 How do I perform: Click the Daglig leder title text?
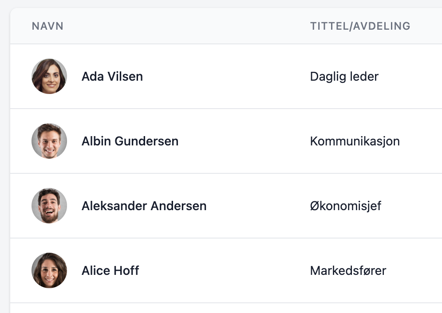click(x=344, y=76)
